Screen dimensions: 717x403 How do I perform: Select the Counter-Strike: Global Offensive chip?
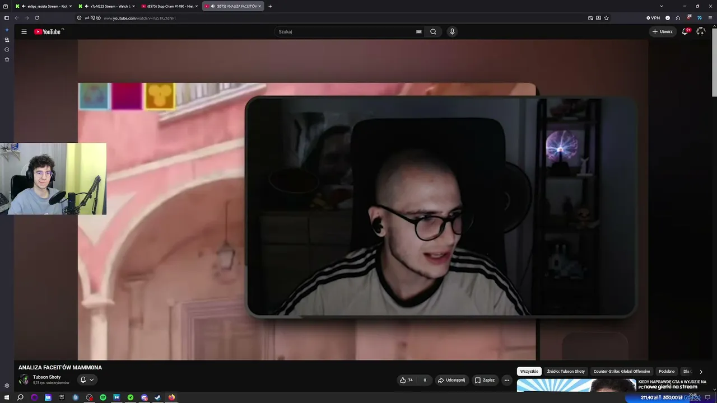coord(622,372)
